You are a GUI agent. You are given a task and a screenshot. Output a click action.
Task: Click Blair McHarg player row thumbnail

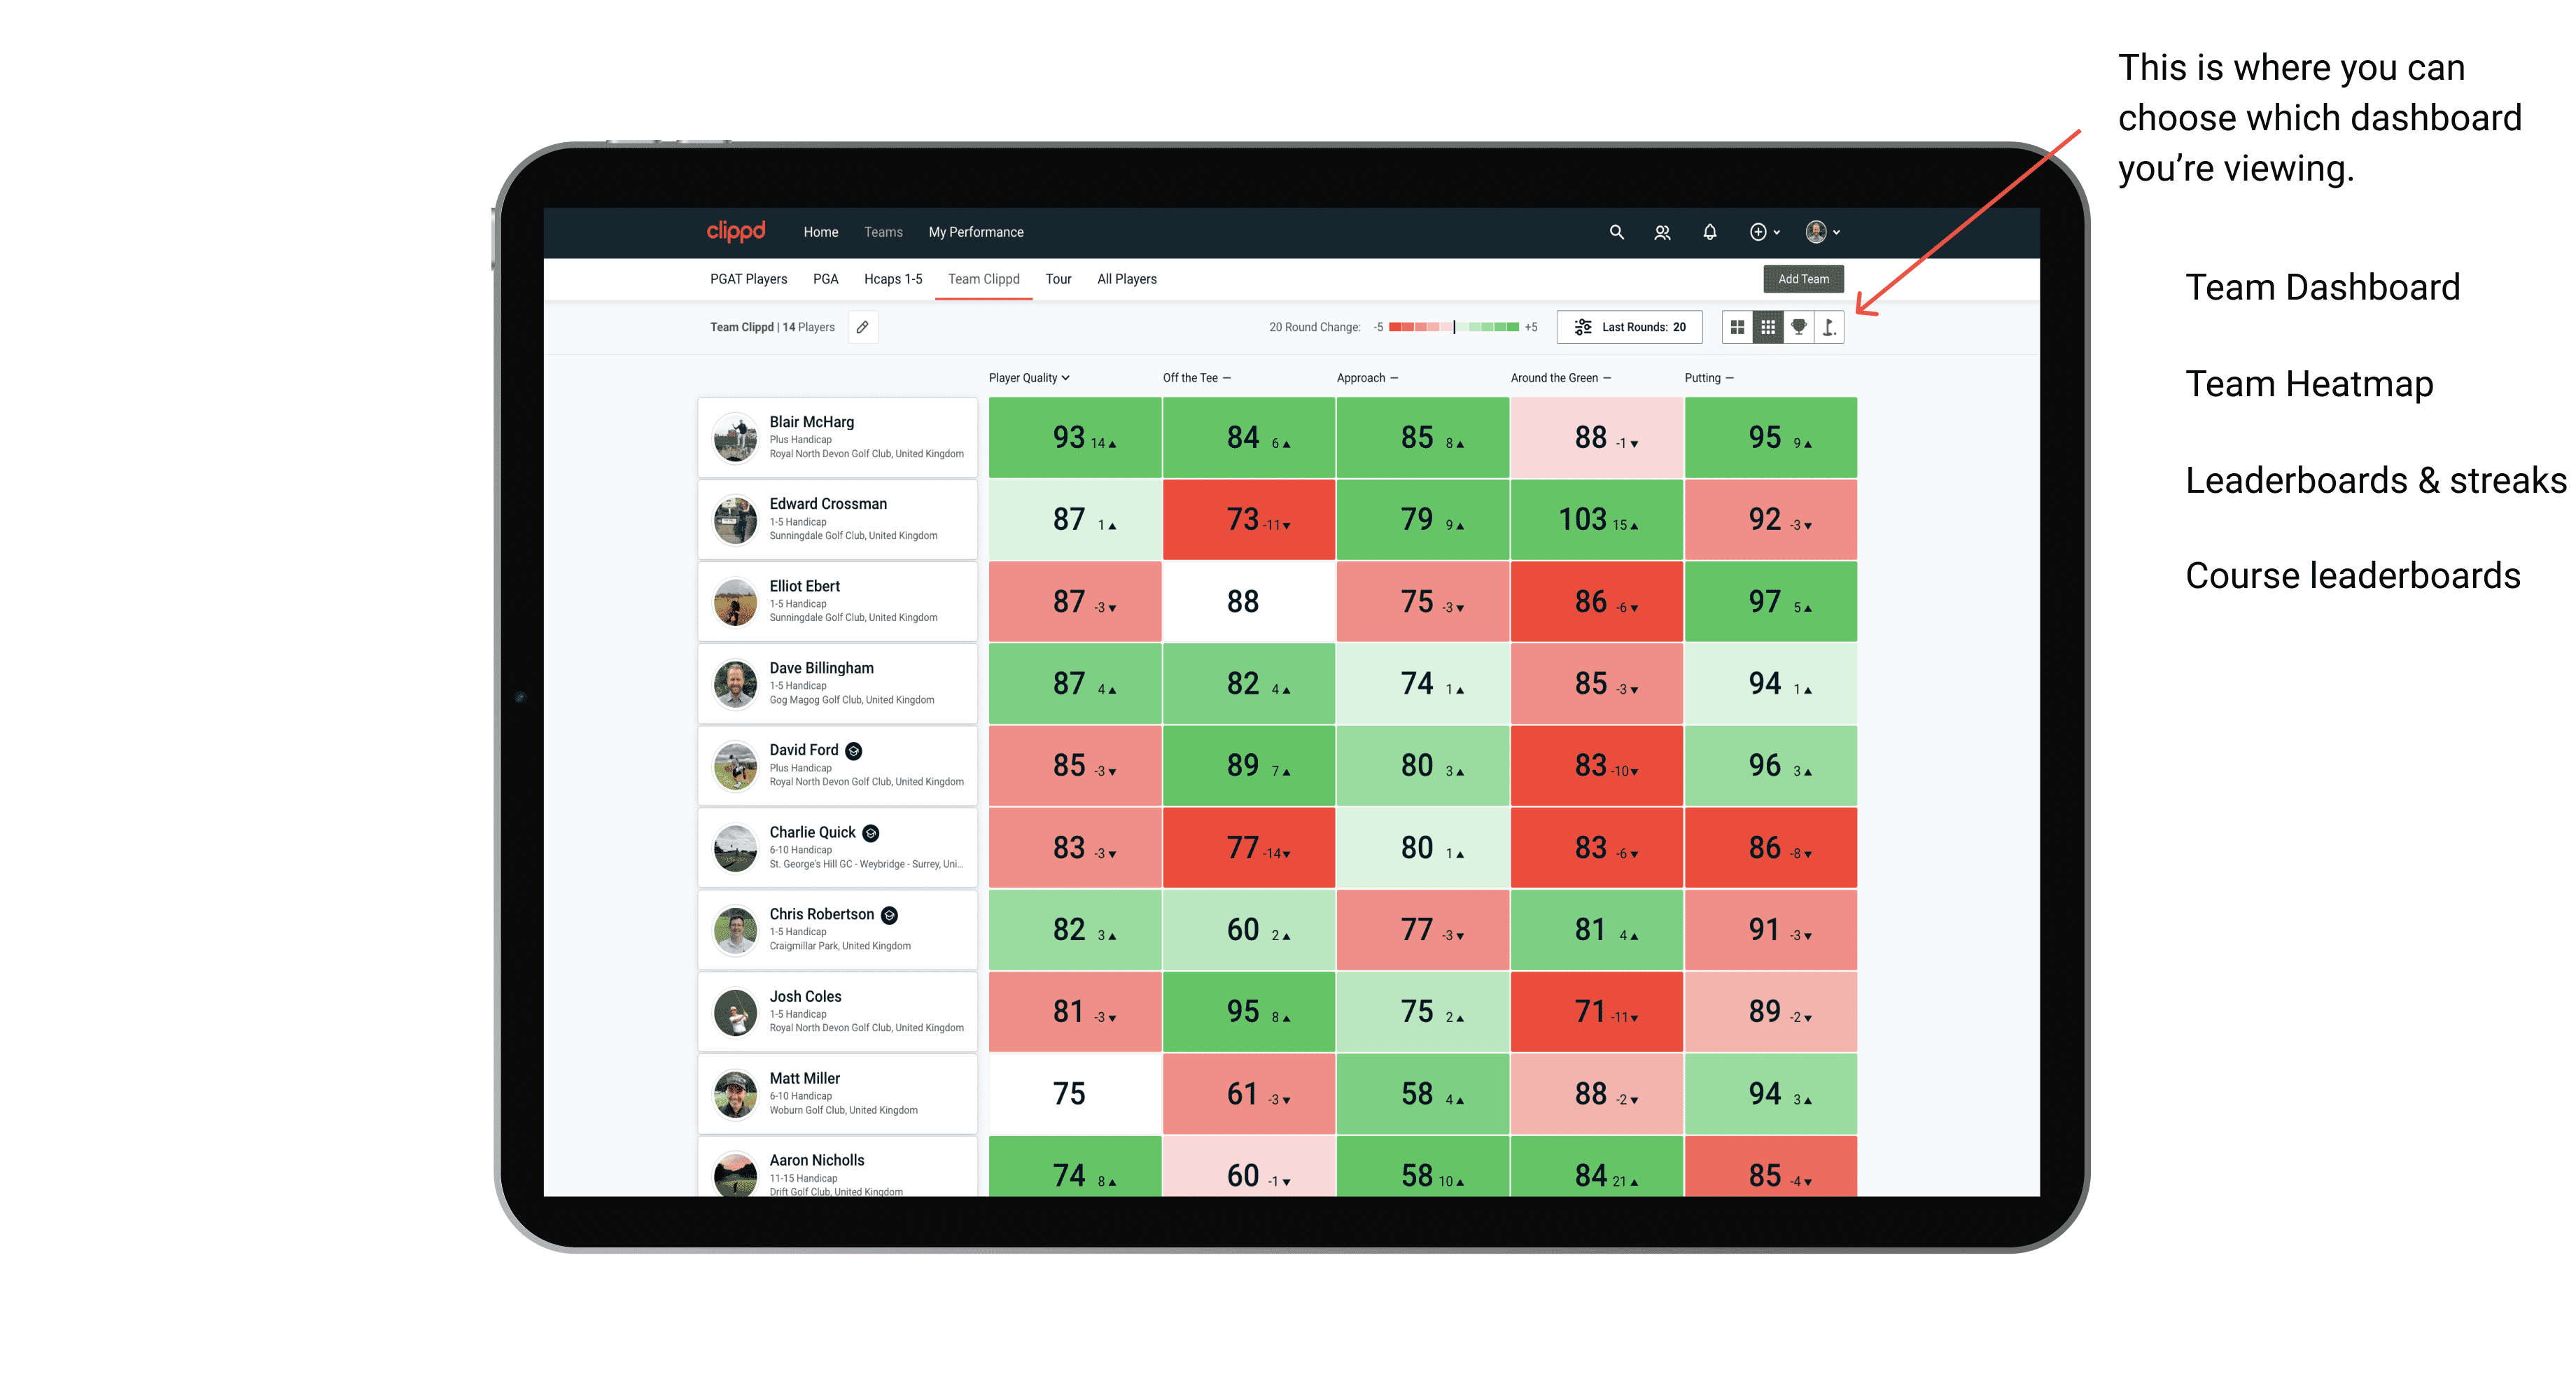741,439
